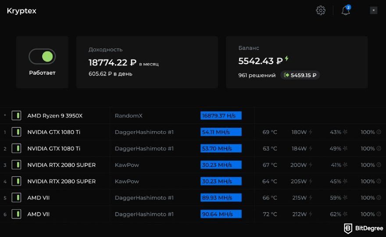Click the fan icon next to 43%

[345, 132]
